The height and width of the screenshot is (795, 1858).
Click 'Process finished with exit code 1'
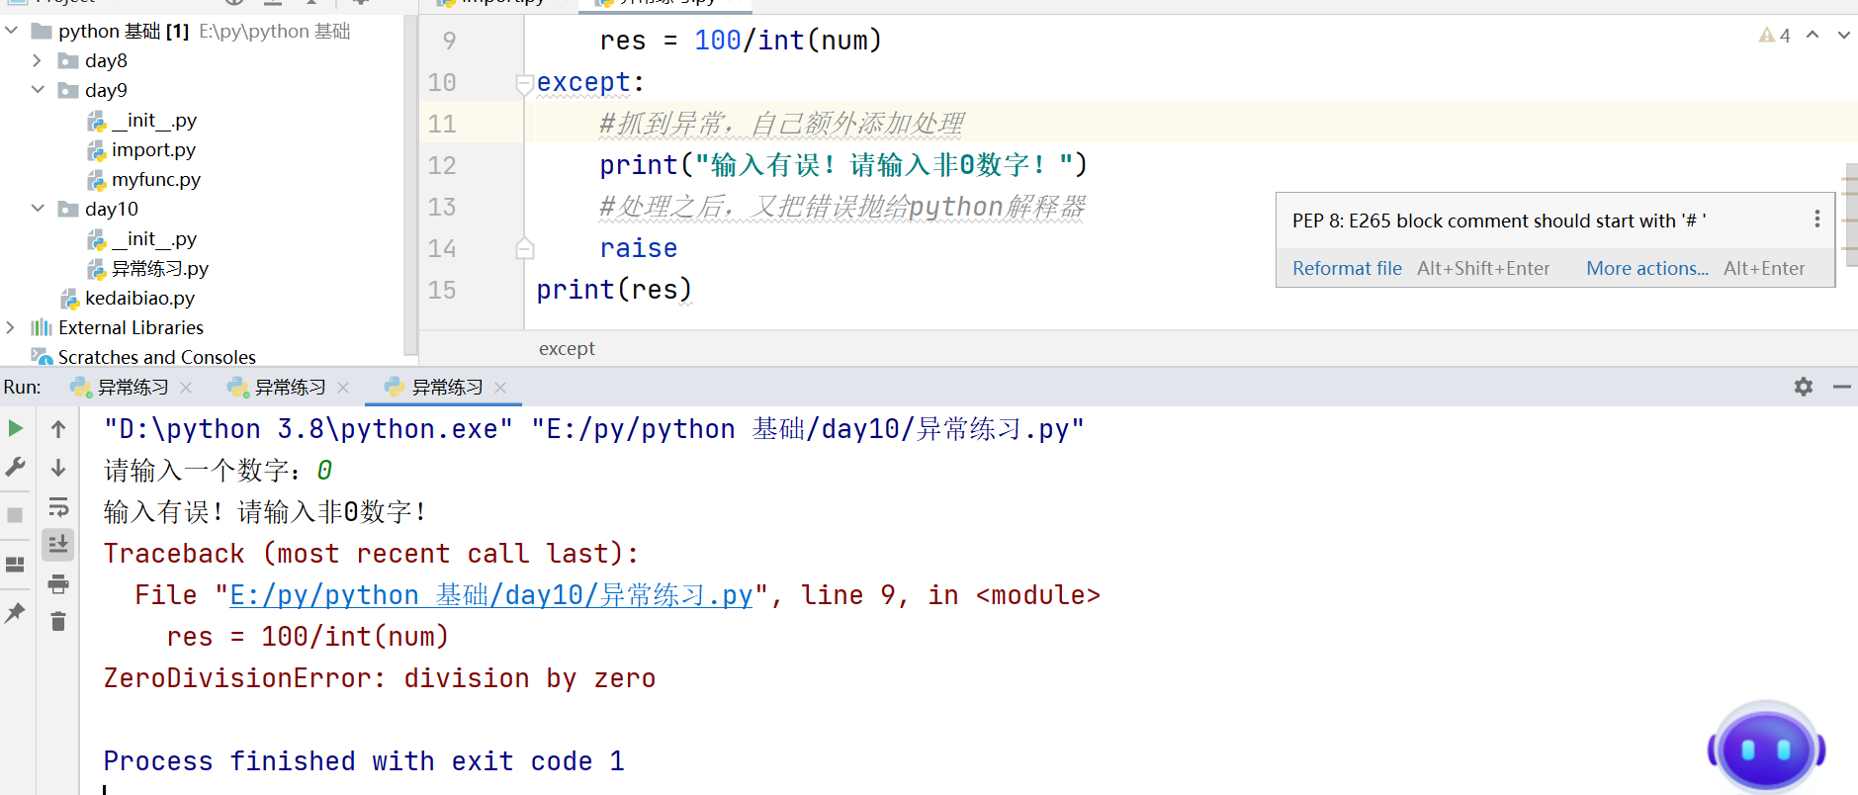point(364,761)
